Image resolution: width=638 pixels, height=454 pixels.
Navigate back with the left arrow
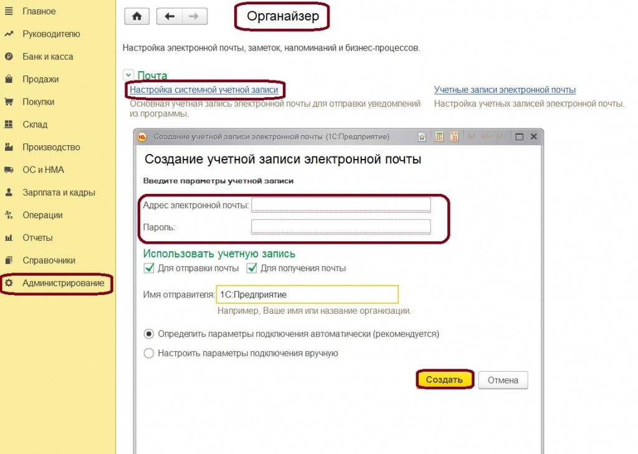pyautogui.click(x=169, y=17)
